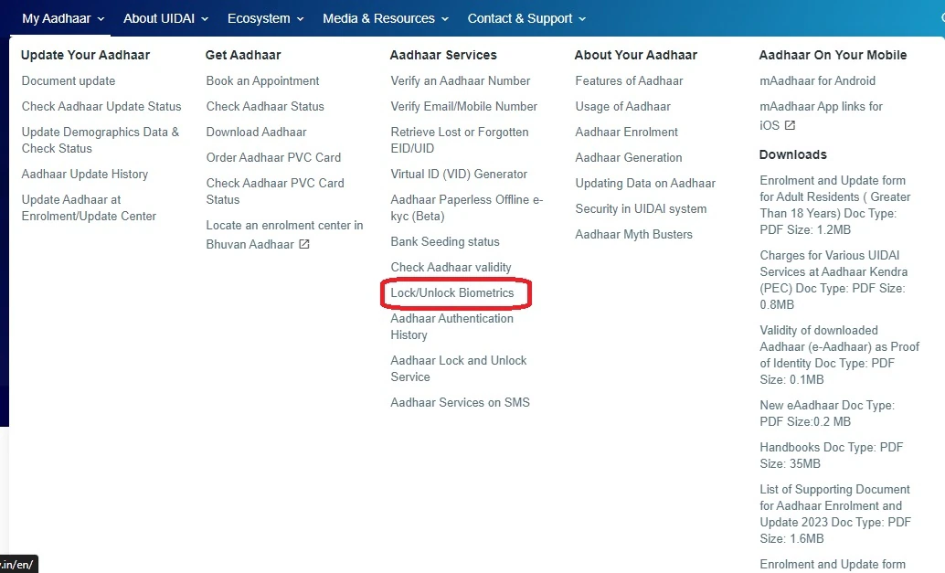The height and width of the screenshot is (573, 945).
Task: Expand the Contact & Support chevron
Action: [582, 19]
